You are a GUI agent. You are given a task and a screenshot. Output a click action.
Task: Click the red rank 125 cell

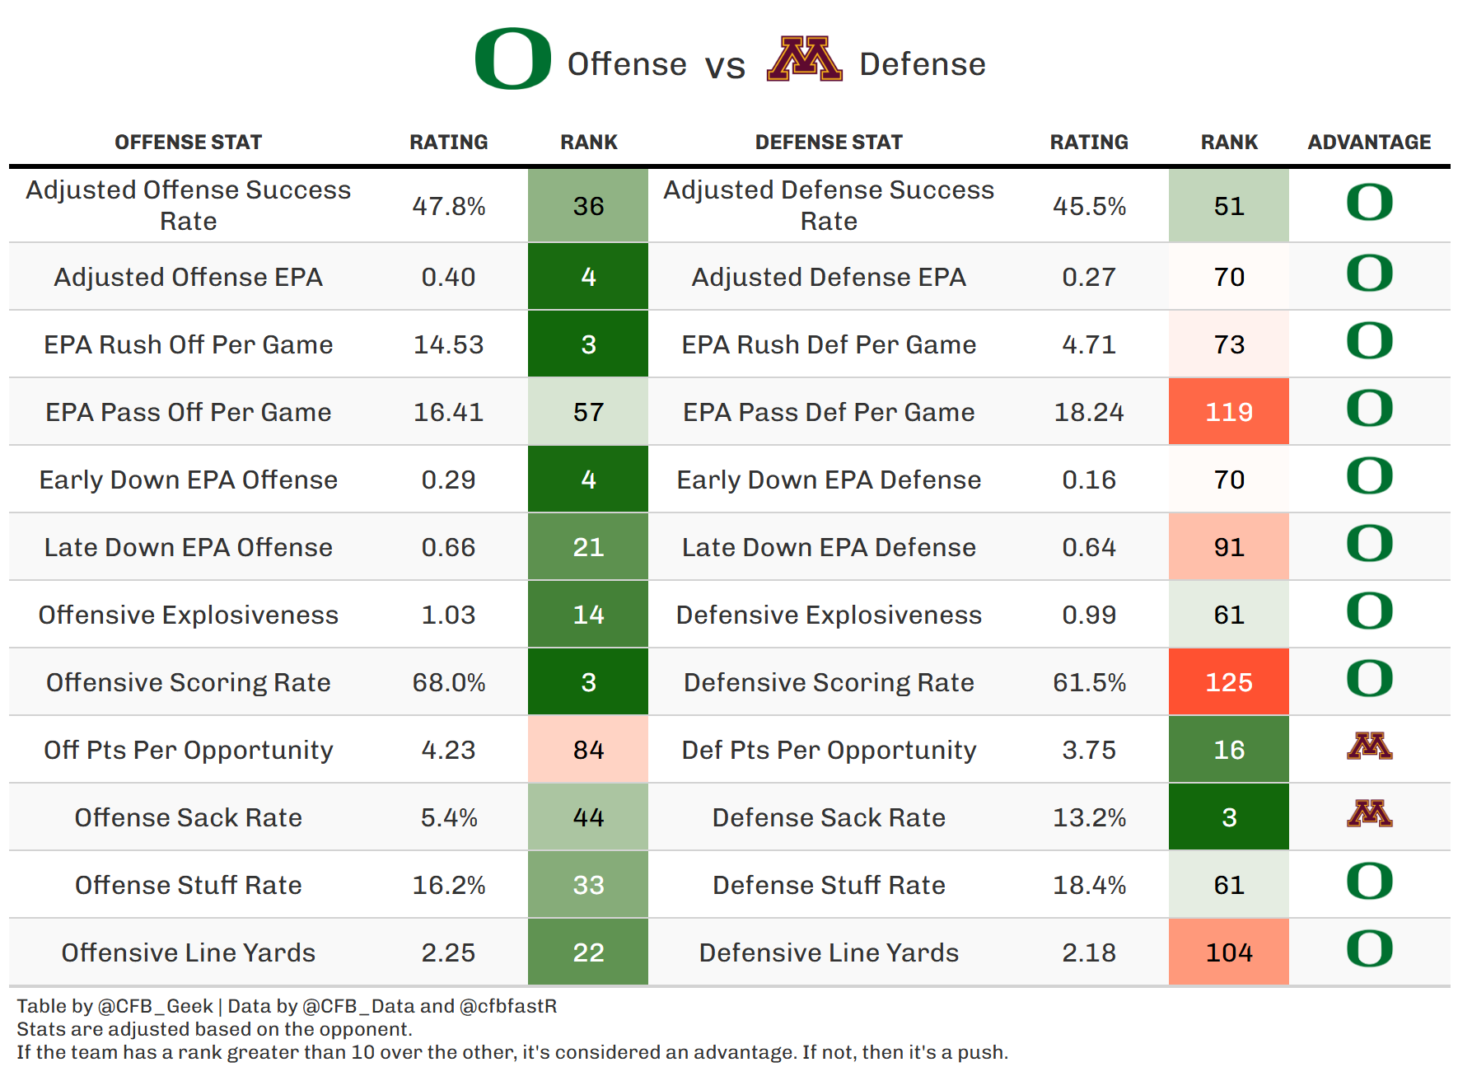point(1228,682)
